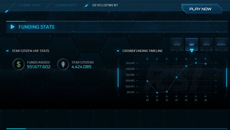This screenshot has width=230, height=130.
Task: Click the funds raised value 551,677,602
Action: coord(39,67)
